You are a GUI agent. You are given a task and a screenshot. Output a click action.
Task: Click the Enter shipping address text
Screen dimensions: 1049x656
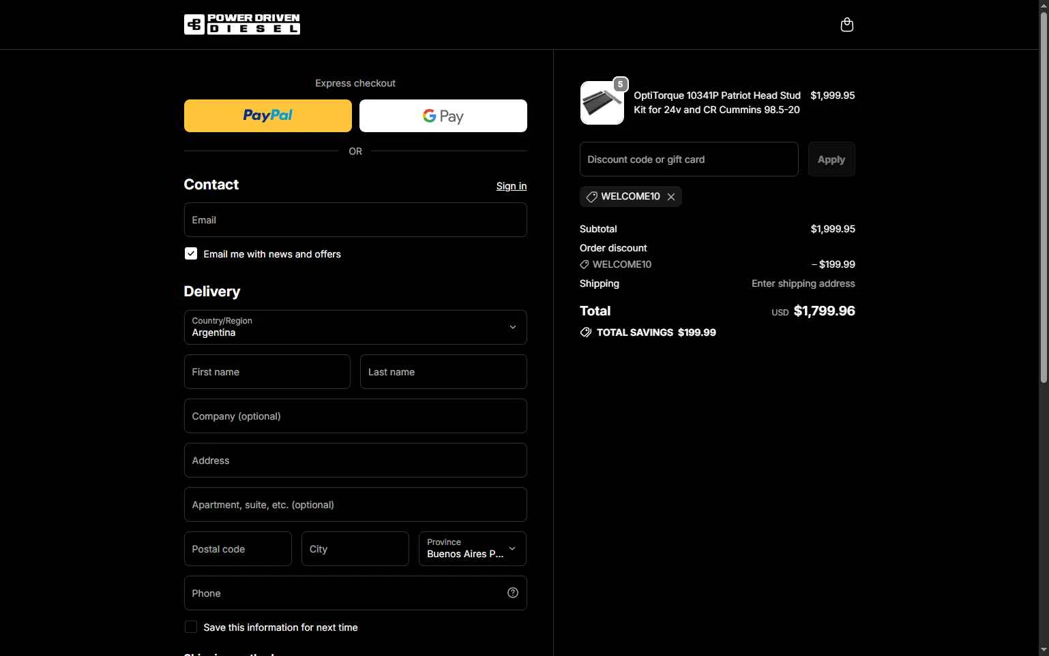click(803, 283)
